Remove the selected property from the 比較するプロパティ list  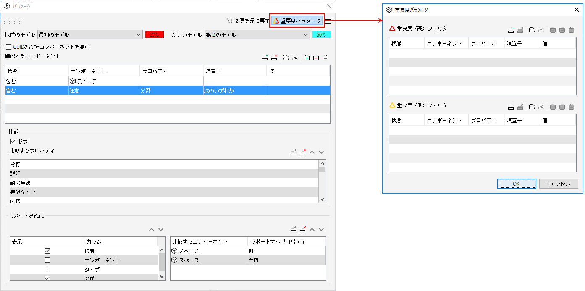coord(303,152)
